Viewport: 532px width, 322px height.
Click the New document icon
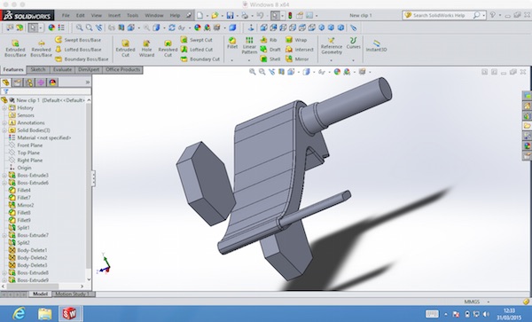click(x=199, y=15)
